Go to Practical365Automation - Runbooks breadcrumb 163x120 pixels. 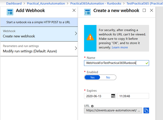(x=96, y=4)
